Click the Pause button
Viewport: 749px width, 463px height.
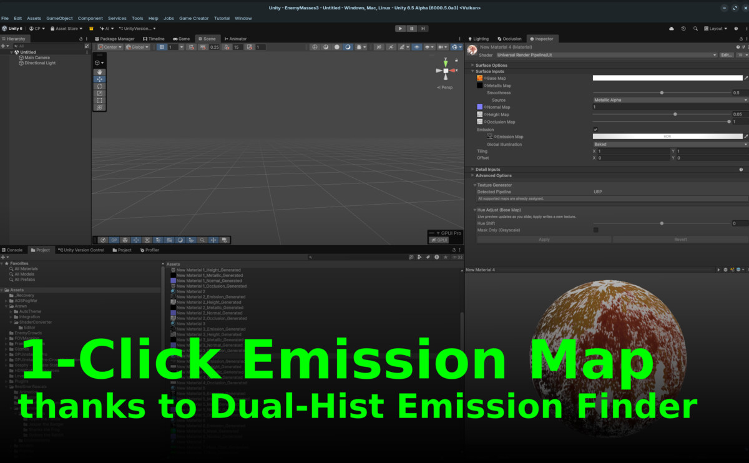412,28
